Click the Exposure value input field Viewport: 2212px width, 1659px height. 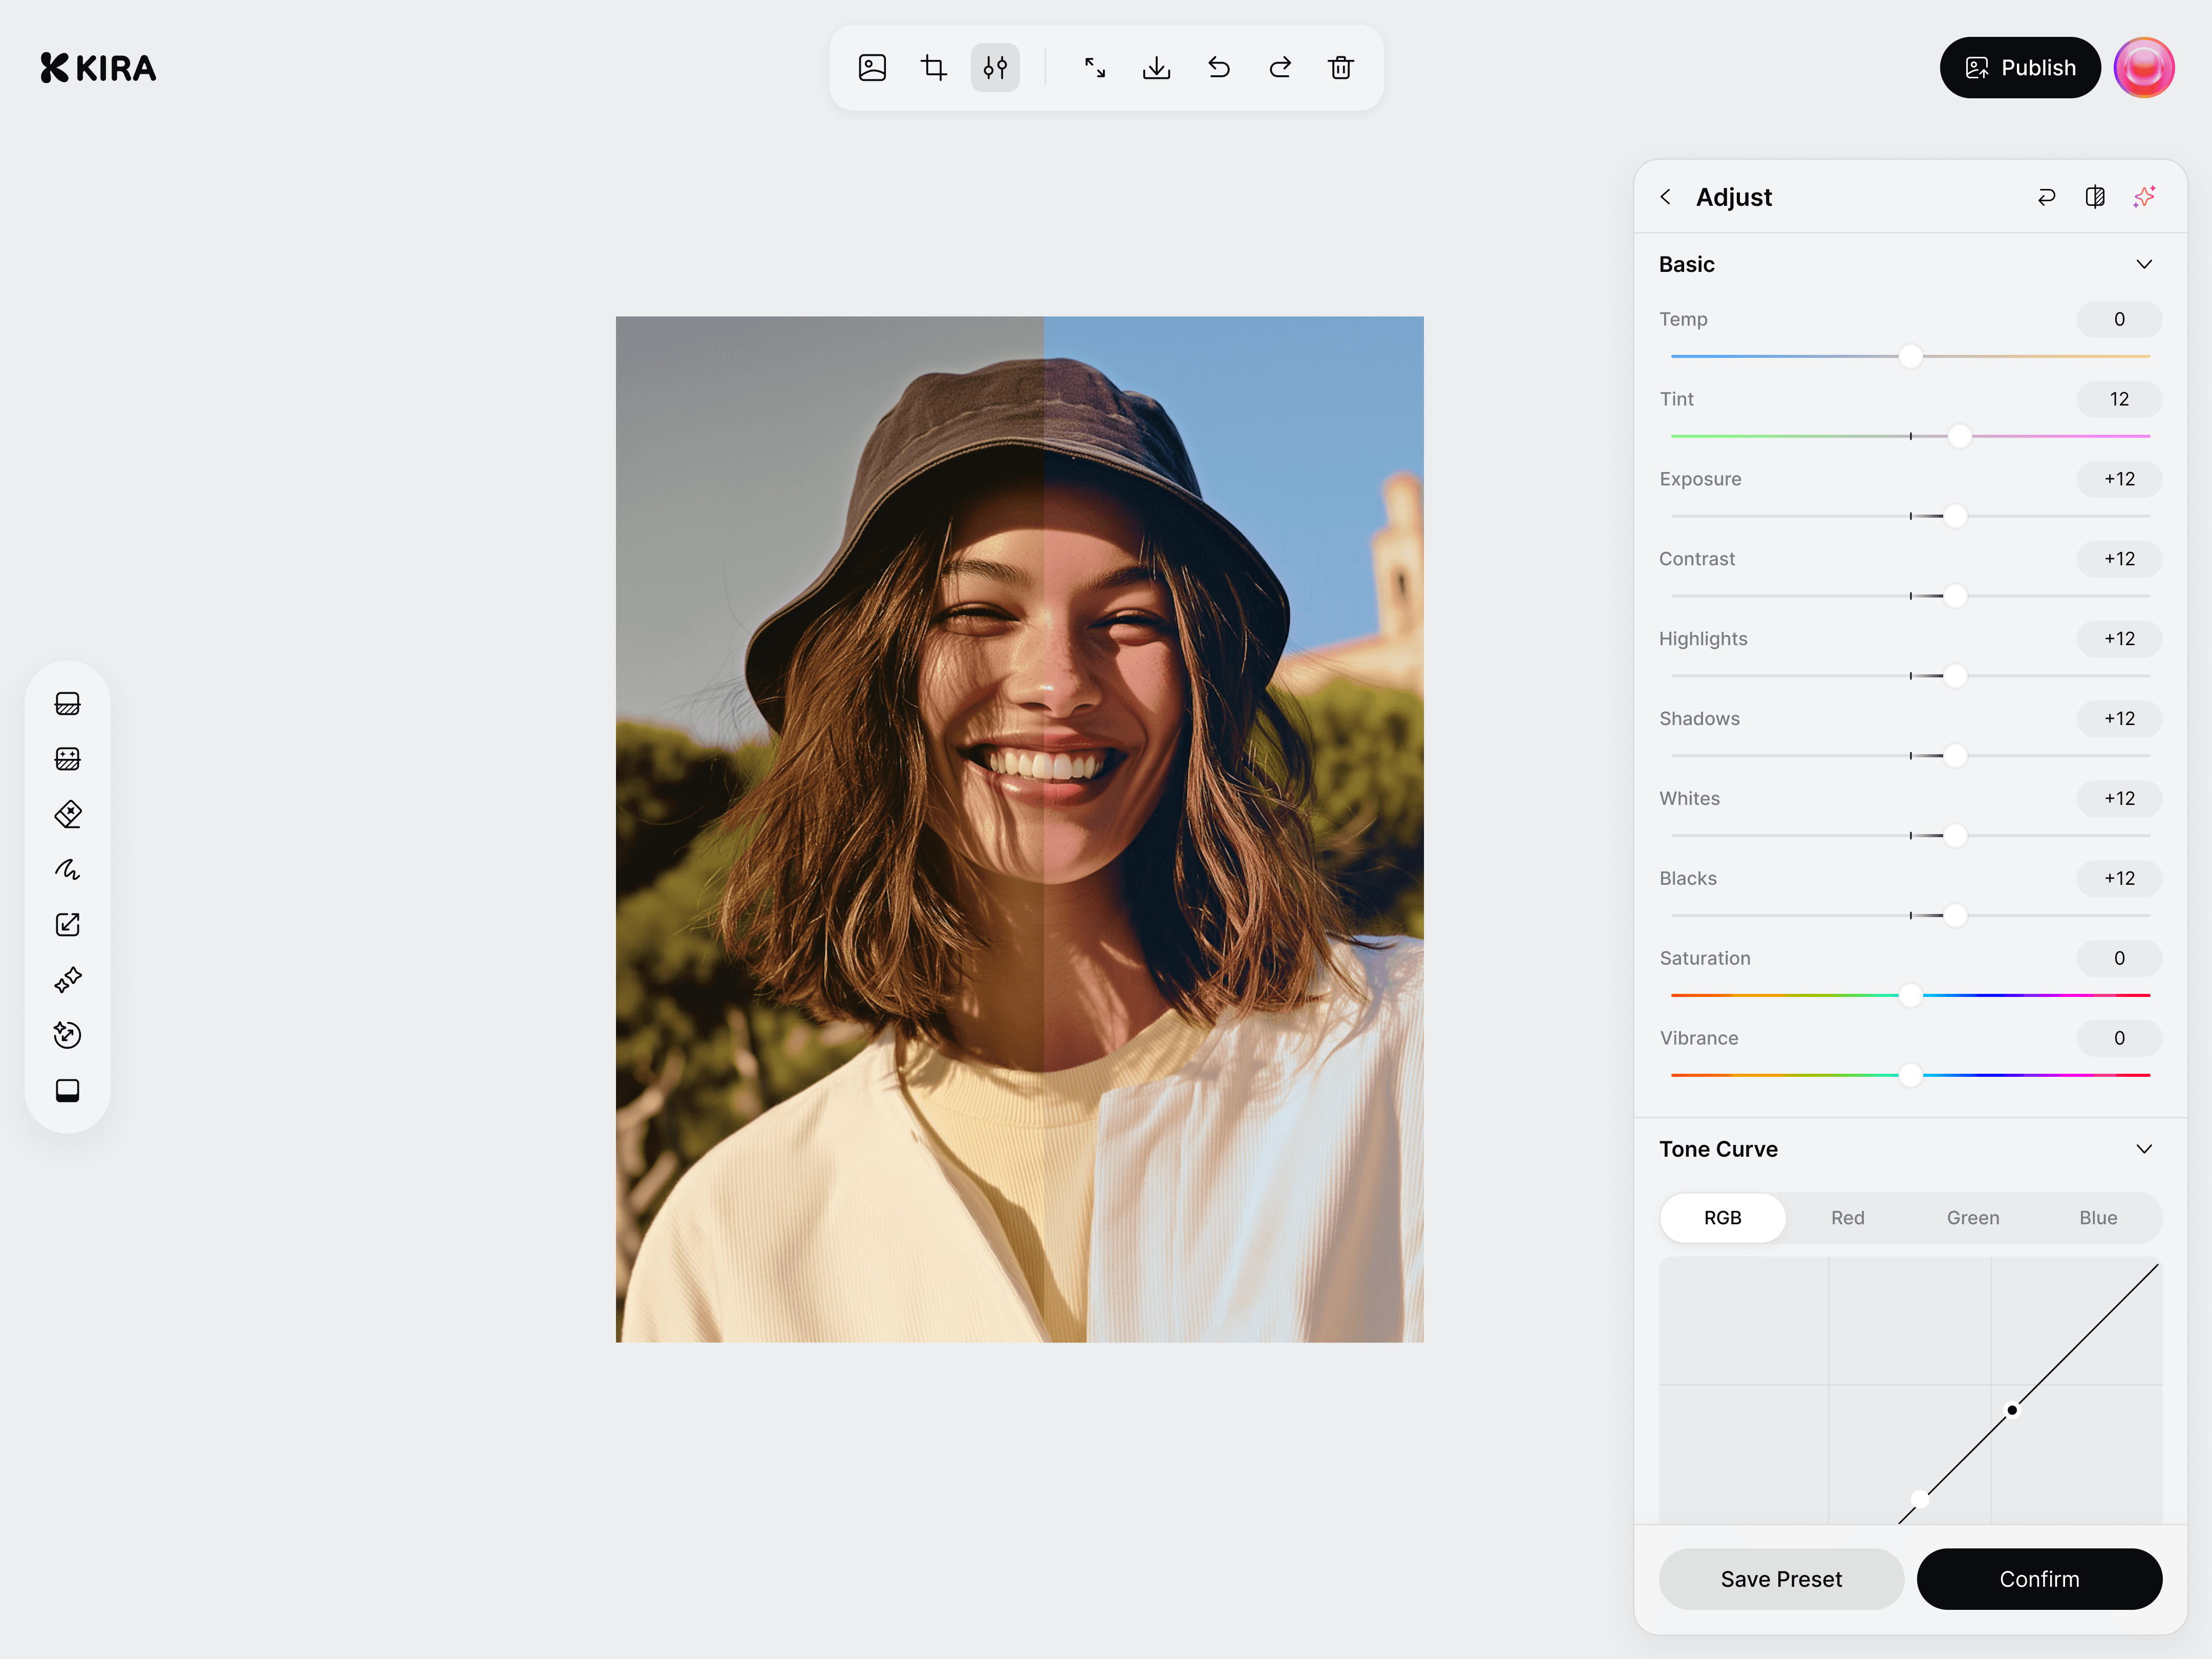click(2118, 479)
